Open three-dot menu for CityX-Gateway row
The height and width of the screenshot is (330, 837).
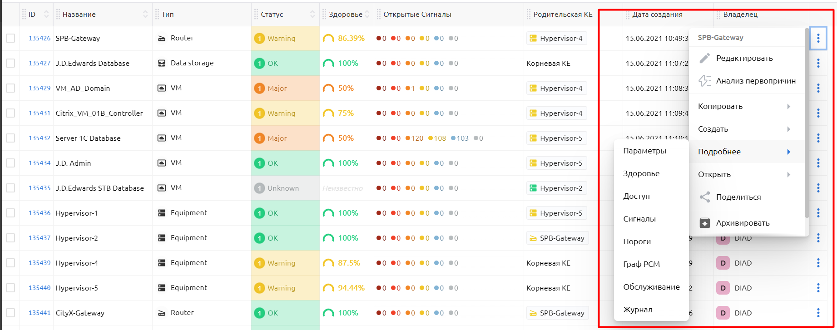pyautogui.click(x=818, y=313)
